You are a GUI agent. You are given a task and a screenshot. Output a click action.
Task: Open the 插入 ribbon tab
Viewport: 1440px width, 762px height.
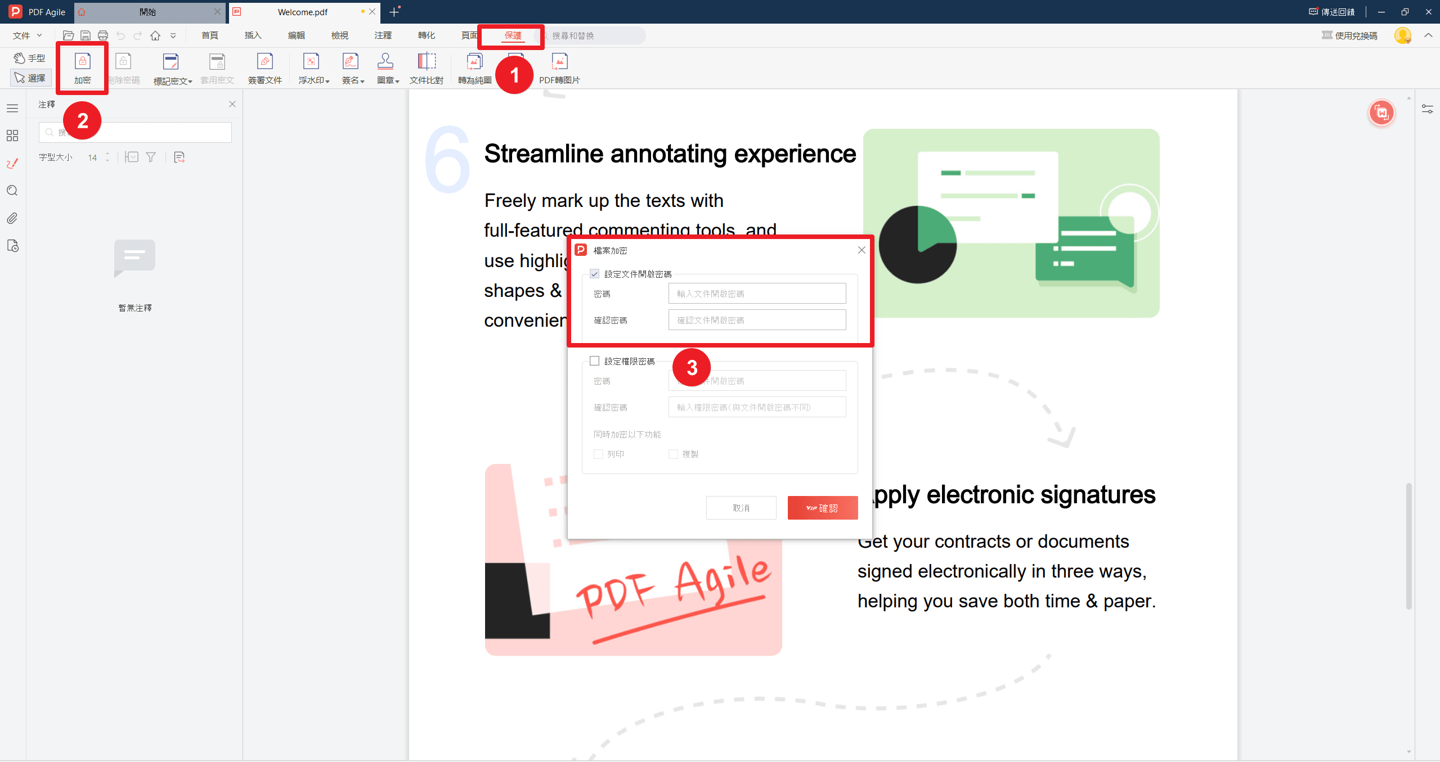[x=253, y=35]
